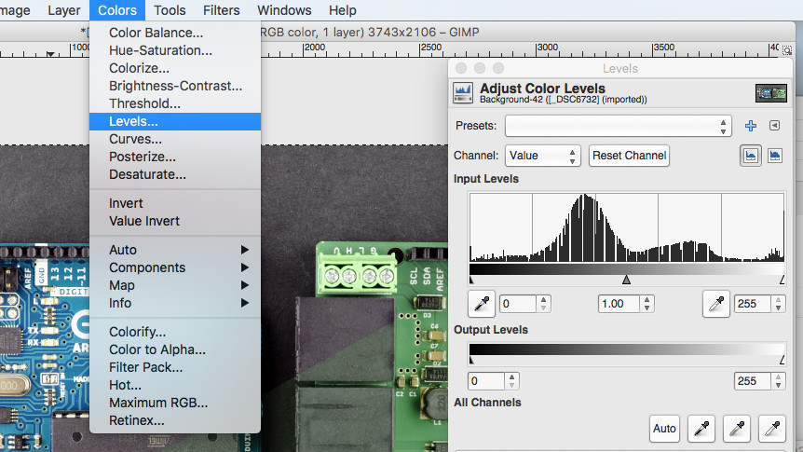Click the image thumbnail in Levels header
The height and width of the screenshot is (452, 803).
tap(771, 93)
